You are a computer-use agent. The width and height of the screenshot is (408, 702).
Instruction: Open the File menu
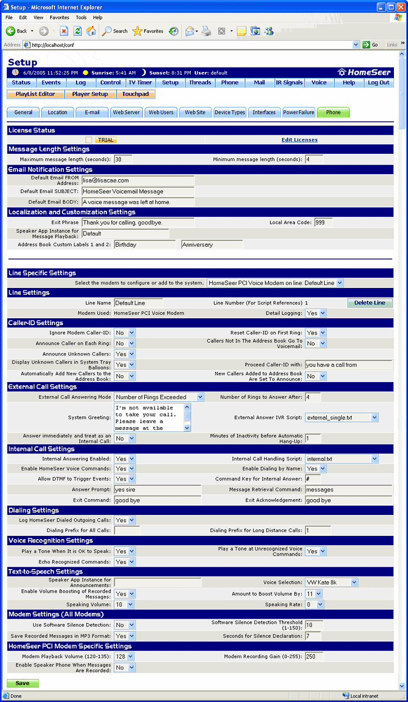9,17
